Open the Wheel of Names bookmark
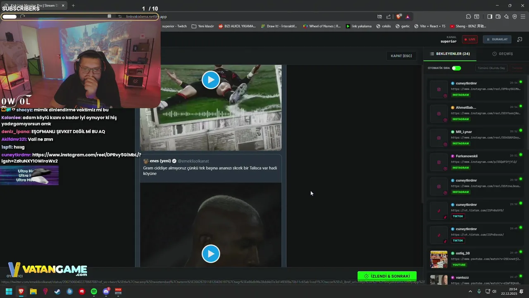Image resolution: width=529 pixels, height=298 pixels. [x=322, y=26]
